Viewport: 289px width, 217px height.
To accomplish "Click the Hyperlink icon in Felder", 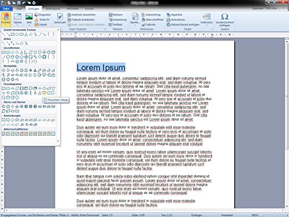I will coord(169,14).
